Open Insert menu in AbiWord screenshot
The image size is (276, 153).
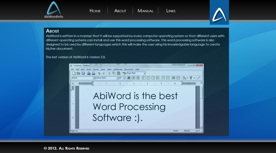click(89, 69)
